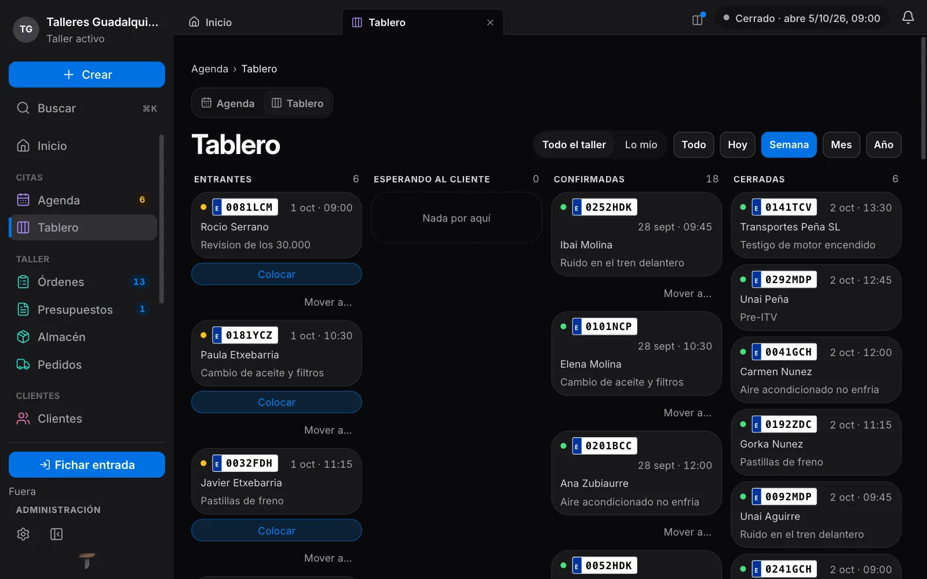The image size is (927, 579).
Task: Open Agenda in the sidebar
Action: (x=83, y=200)
